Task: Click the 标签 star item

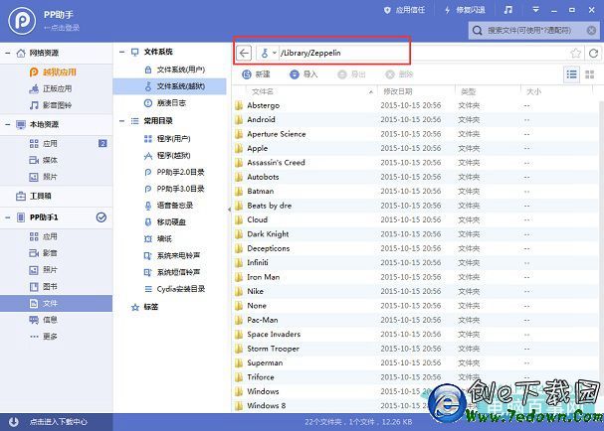Action: 145,307
